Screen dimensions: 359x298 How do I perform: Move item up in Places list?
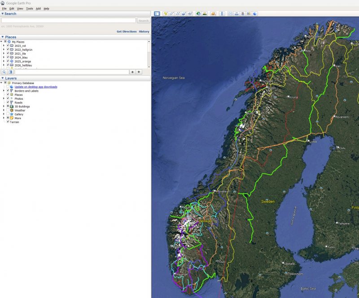point(132,72)
